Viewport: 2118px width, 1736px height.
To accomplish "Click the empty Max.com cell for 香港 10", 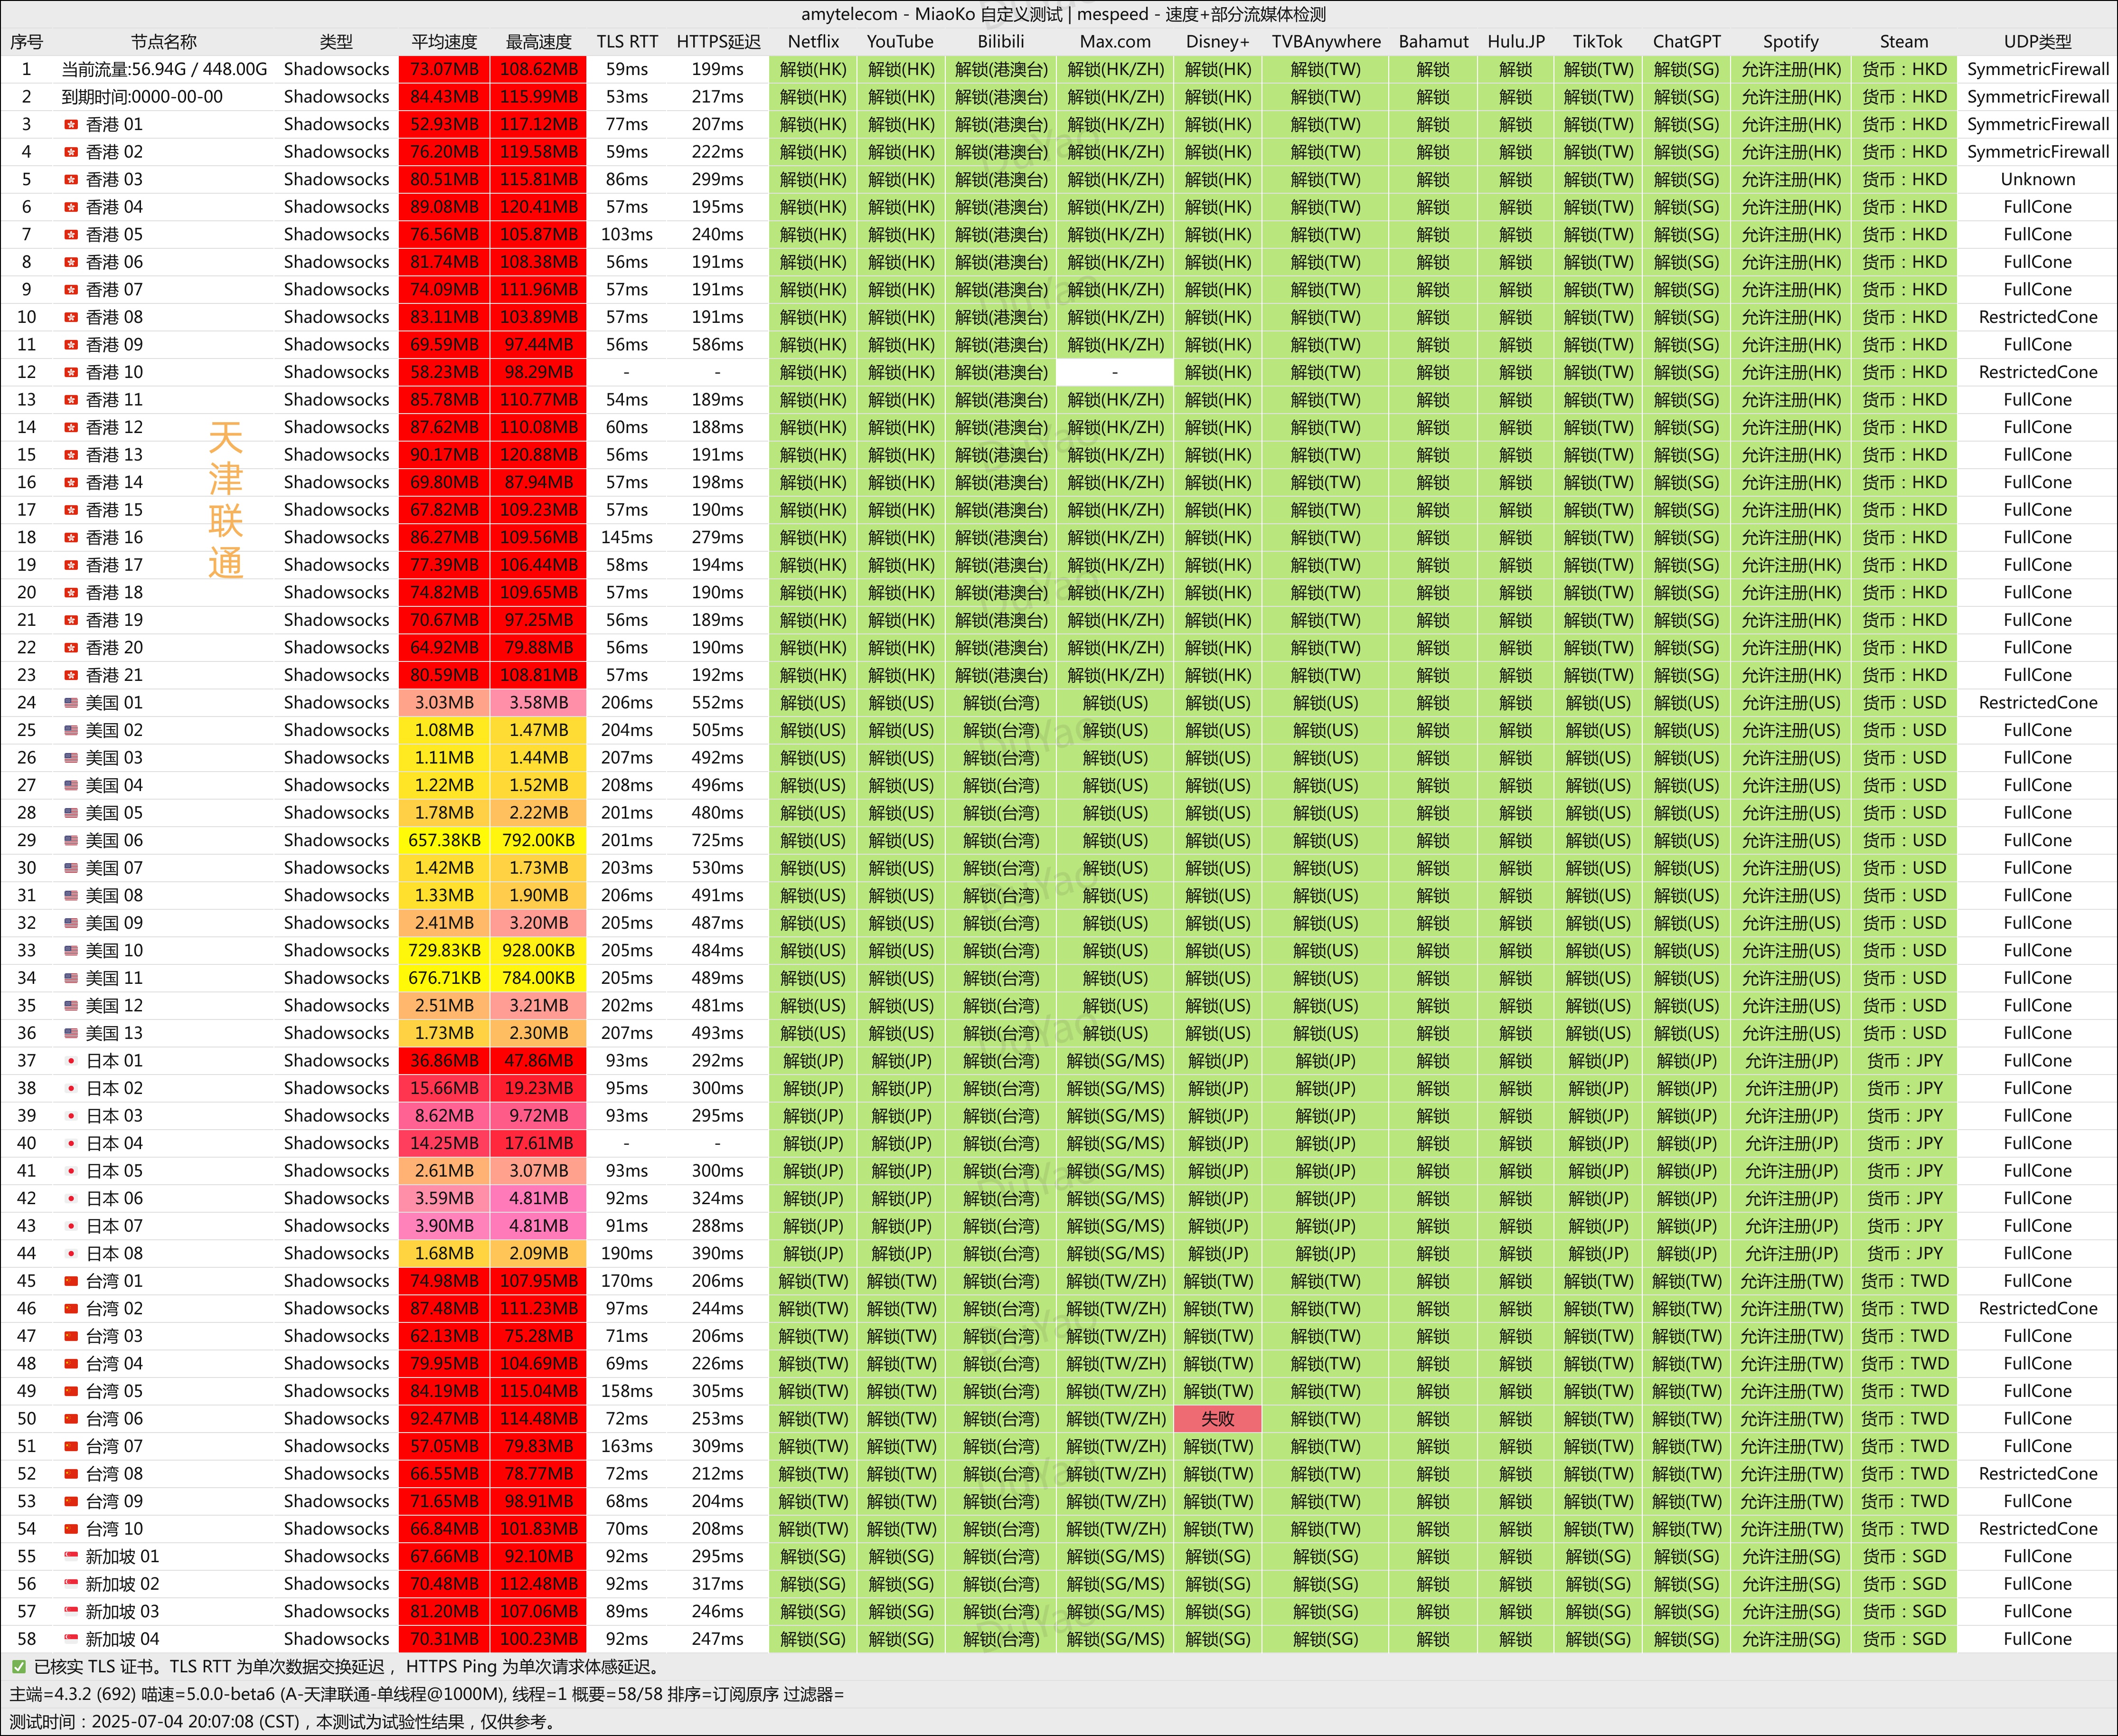I will [1115, 372].
